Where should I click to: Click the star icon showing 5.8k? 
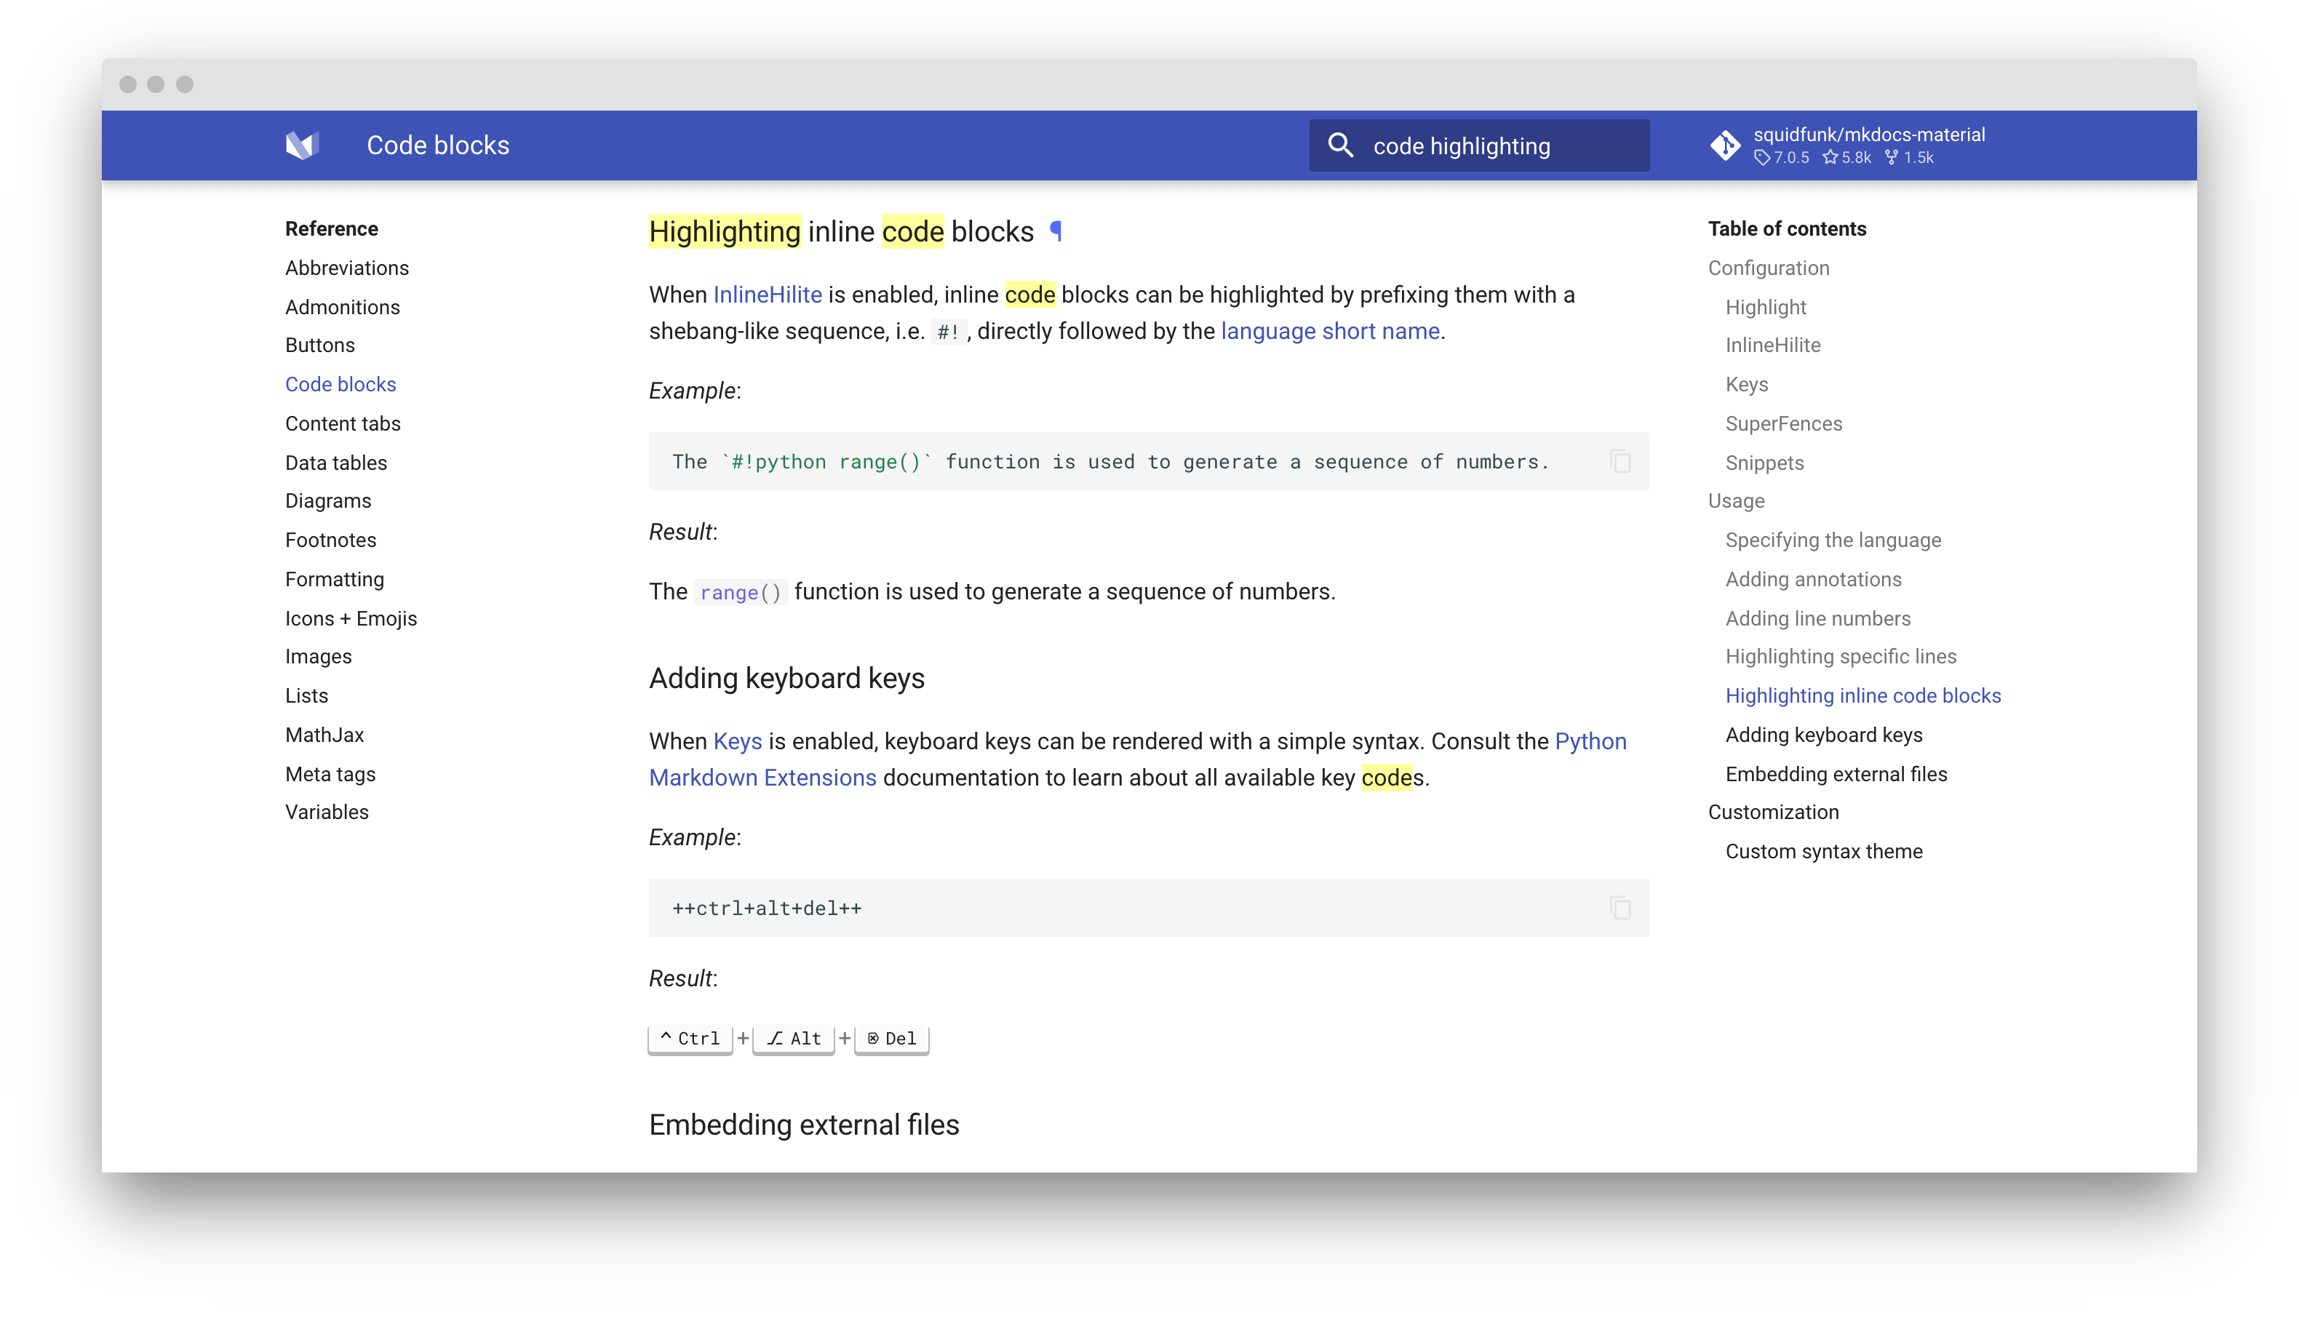click(x=1832, y=158)
